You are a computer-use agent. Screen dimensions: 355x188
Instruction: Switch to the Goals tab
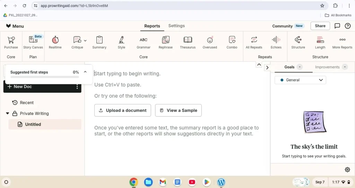point(293,67)
